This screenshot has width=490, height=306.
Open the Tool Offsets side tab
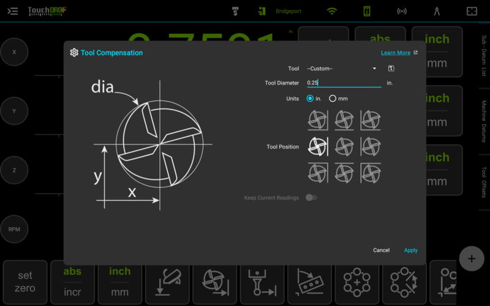484,182
